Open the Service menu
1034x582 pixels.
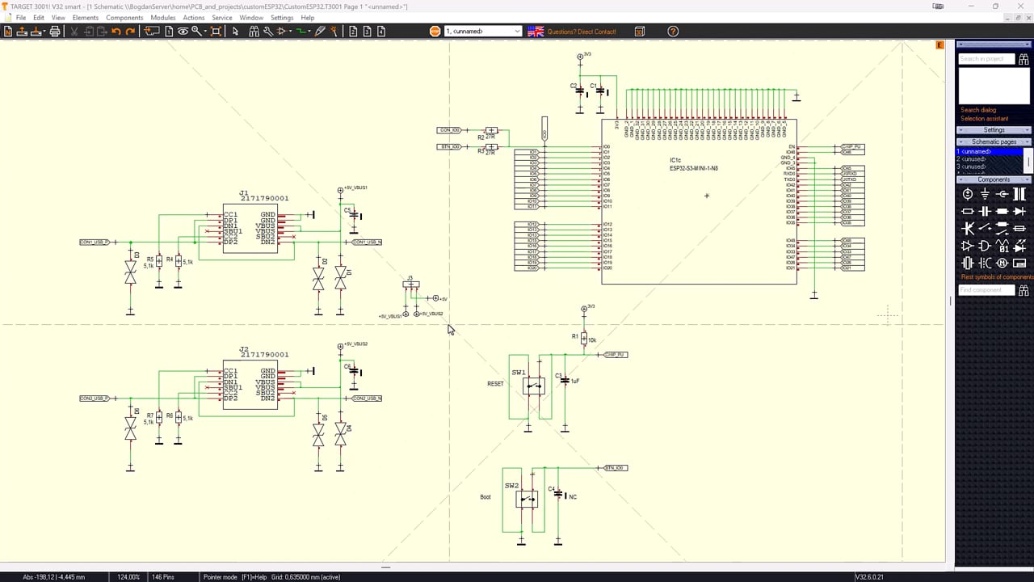coord(222,18)
